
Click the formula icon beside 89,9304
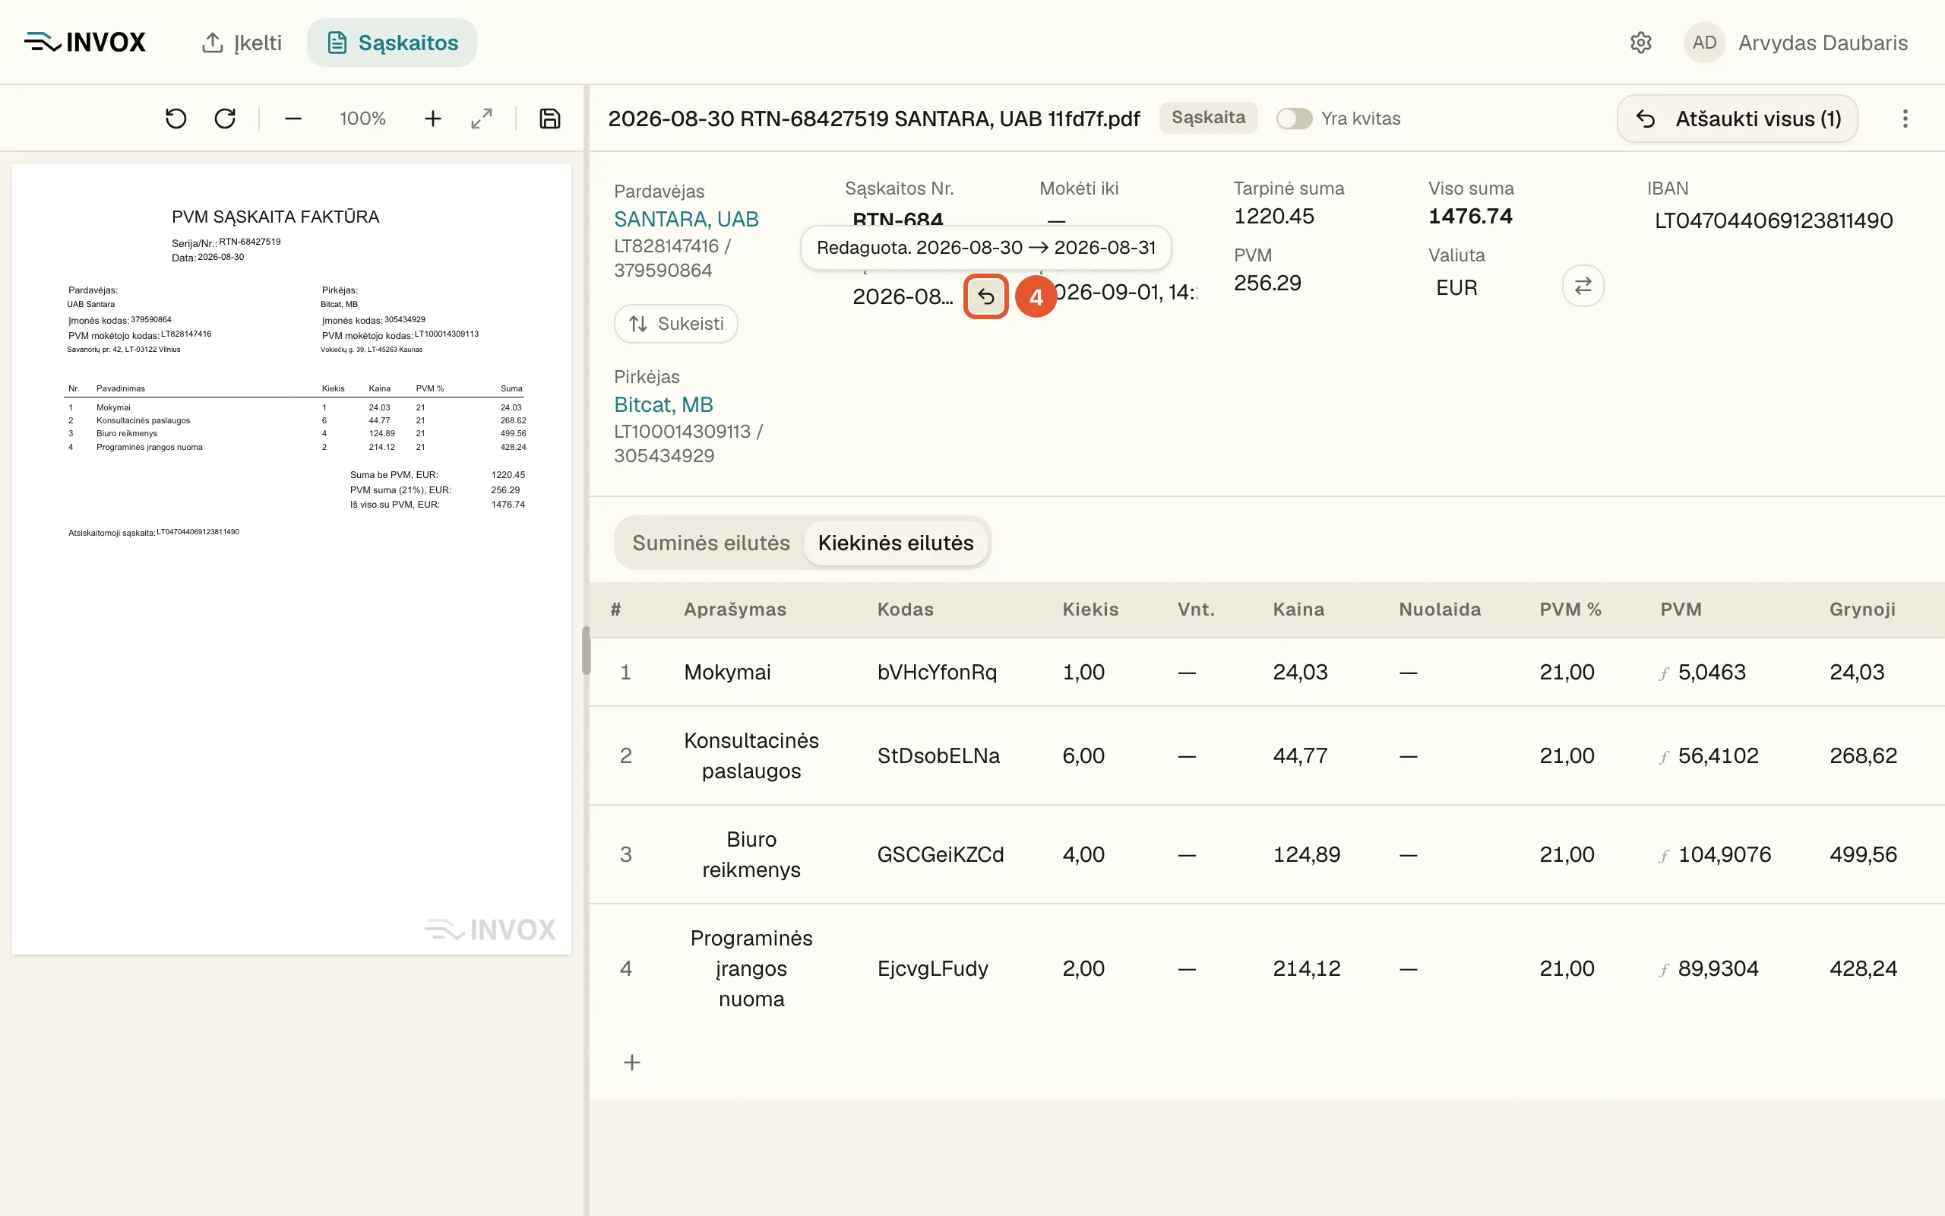point(1664,970)
